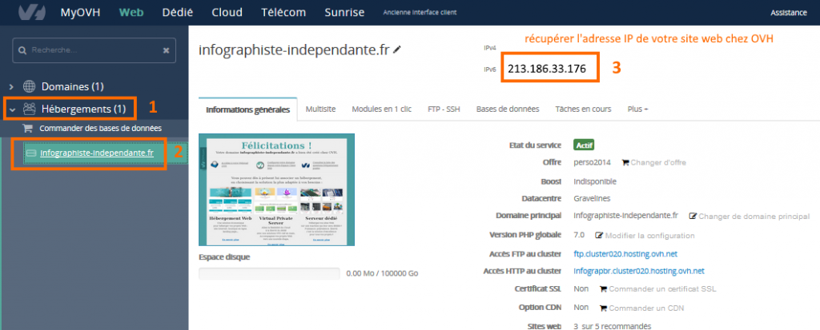Open the MyOVH section
Image resolution: width=820 pixels, height=330 pixels.
click(x=81, y=12)
